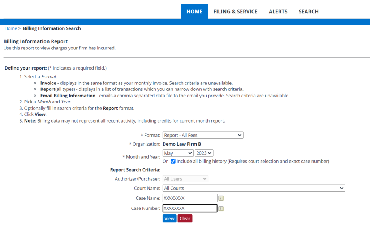
Task: Open the Court Name dropdown showing All Courts
Action: 253,188
